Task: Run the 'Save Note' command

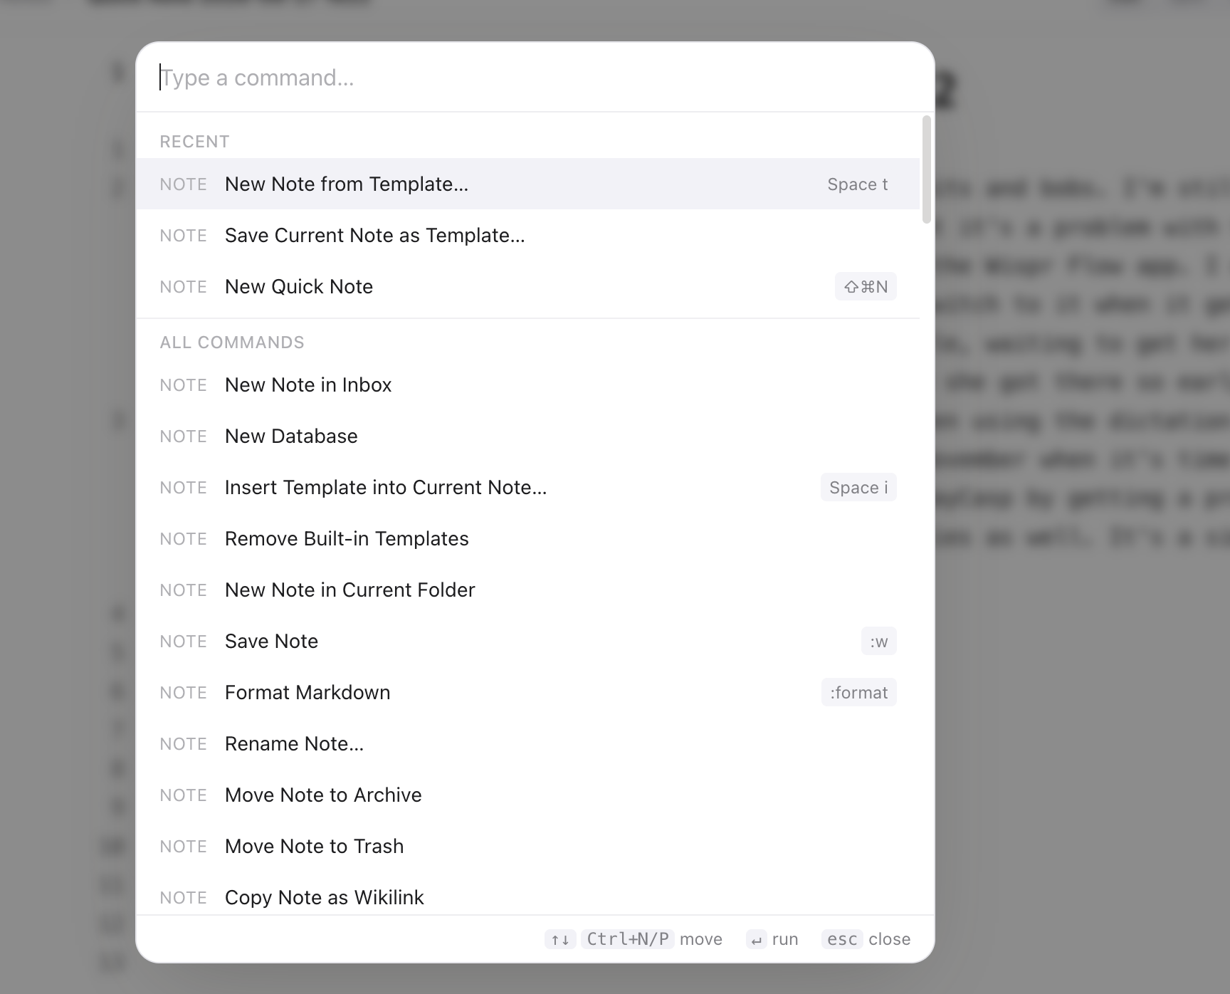Action: tap(527, 641)
